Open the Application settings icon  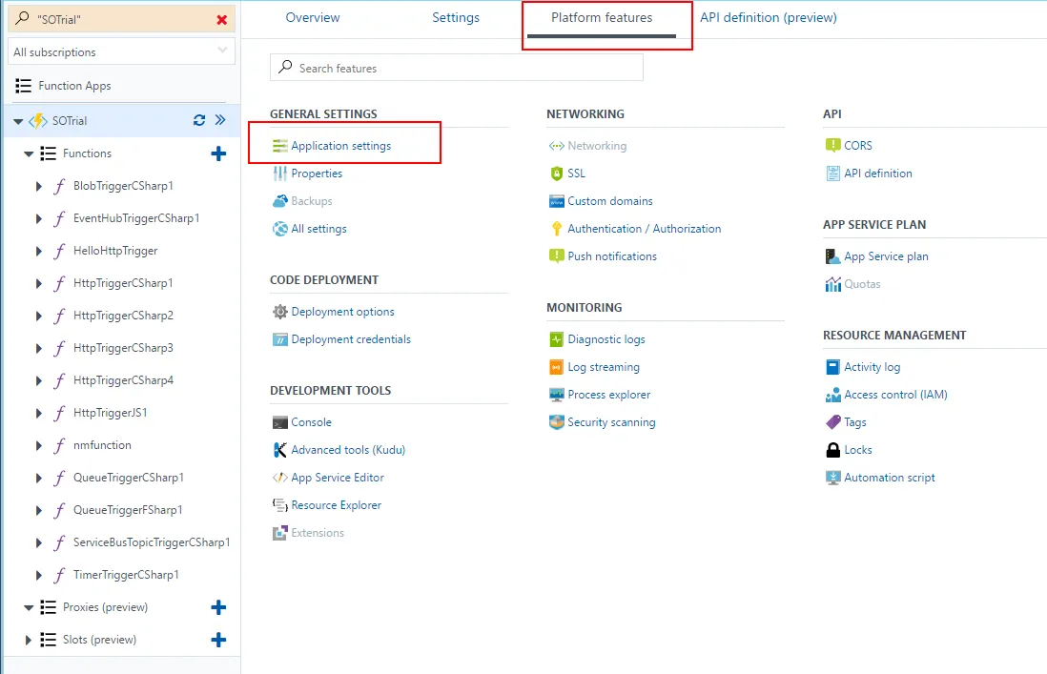[279, 146]
